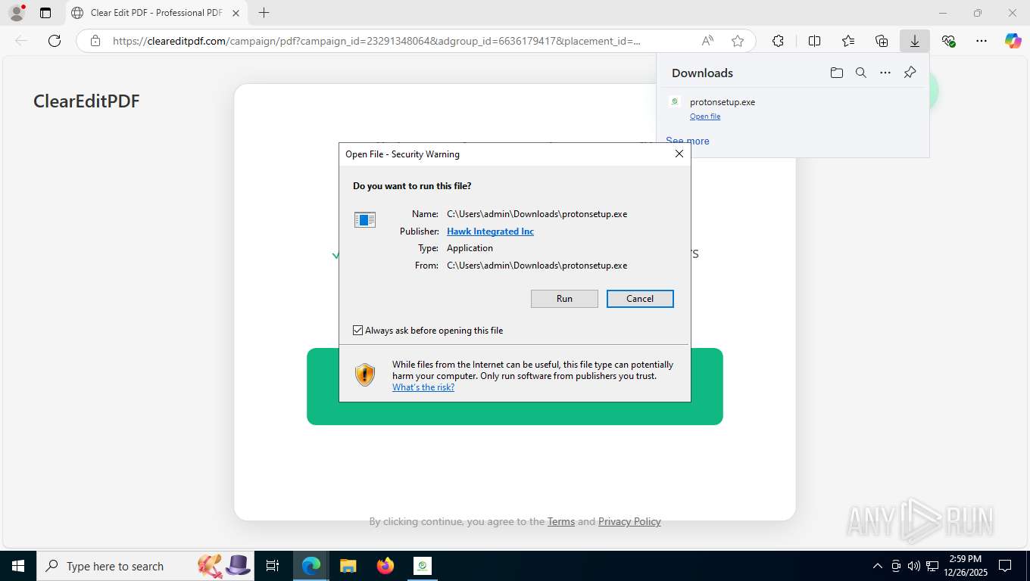Select the Clear Edit PDF browser tab
This screenshot has width=1030, height=581.
156,13
